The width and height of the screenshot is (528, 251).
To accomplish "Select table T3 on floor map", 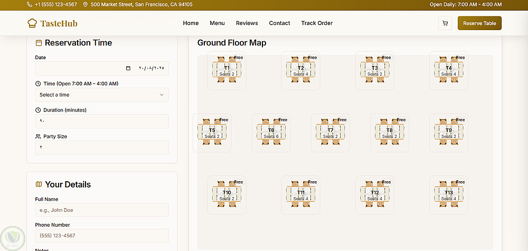I will [375, 70].
